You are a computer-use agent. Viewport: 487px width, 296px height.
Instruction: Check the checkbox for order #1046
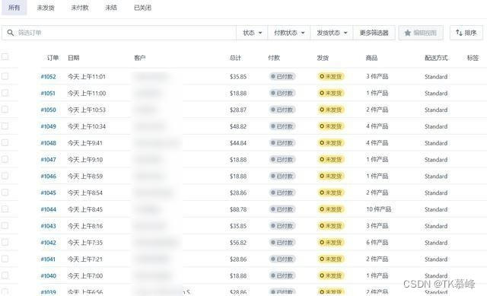(x=5, y=176)
